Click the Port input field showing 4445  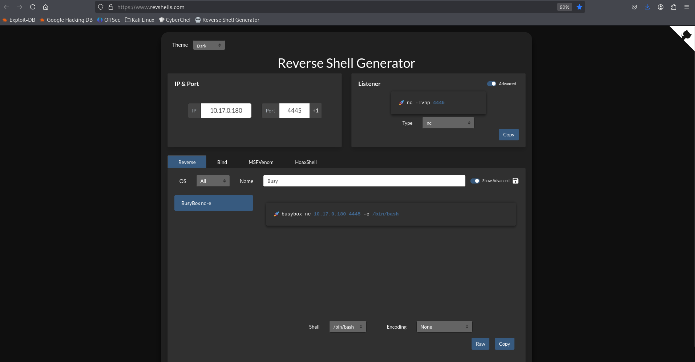pyautogui.click(x=294, y=111)
